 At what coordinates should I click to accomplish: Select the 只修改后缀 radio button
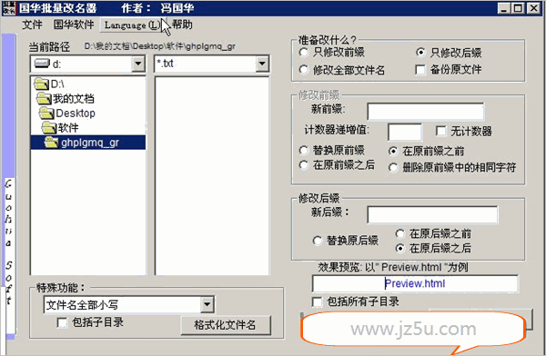[x=420, y=53]
